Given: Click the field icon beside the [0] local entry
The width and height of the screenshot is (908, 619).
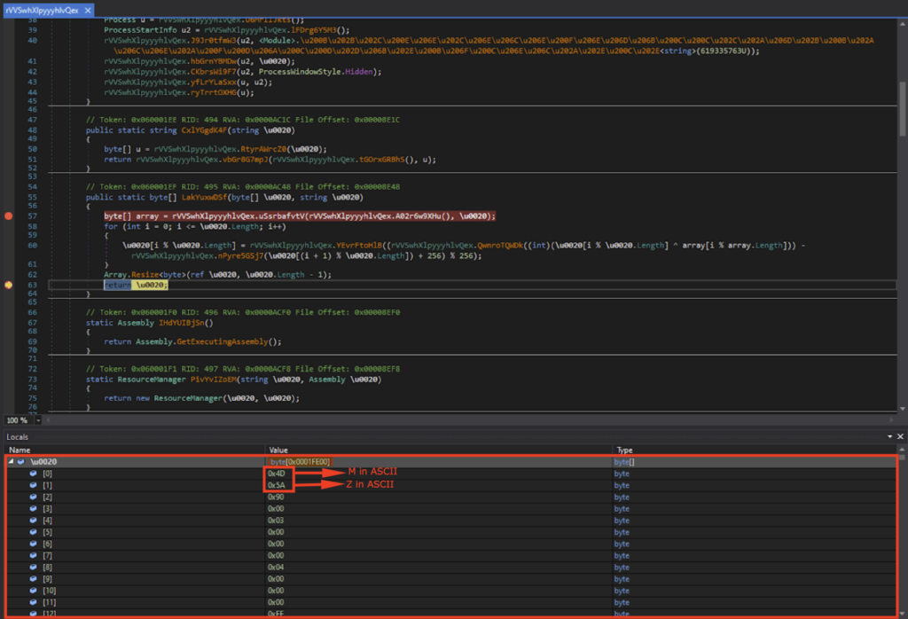Looking at the screenshot, I should tap(34, 474).
